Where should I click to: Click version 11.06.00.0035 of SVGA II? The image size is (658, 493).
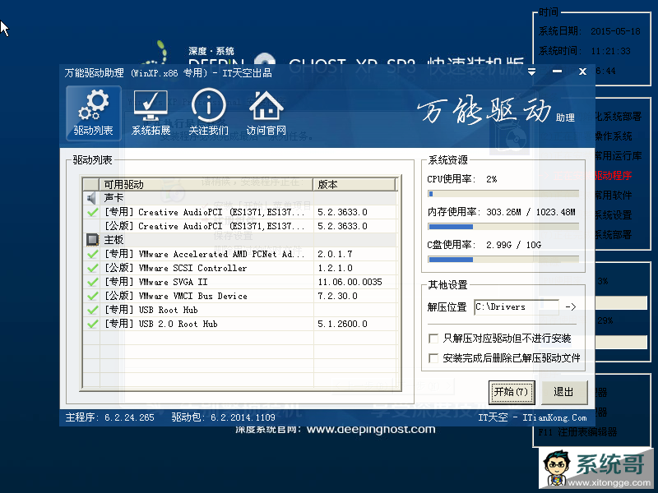(350, 282)
